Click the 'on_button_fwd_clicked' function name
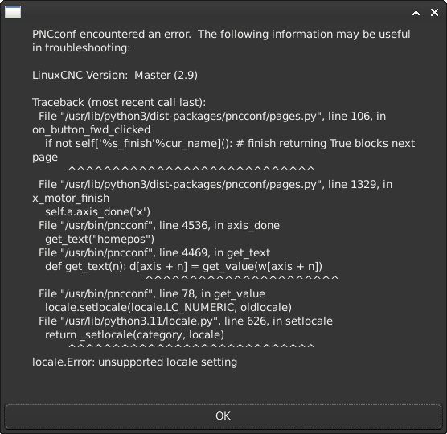The height and width of the screenshot is (434, 447). click(91, 130)
